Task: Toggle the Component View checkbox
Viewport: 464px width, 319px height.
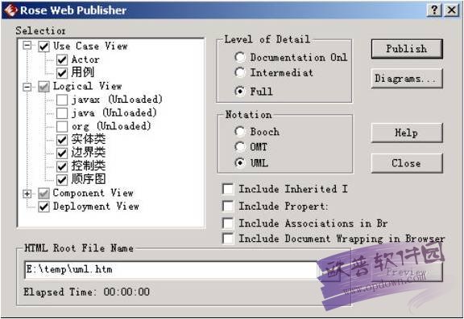Action: 43,194
